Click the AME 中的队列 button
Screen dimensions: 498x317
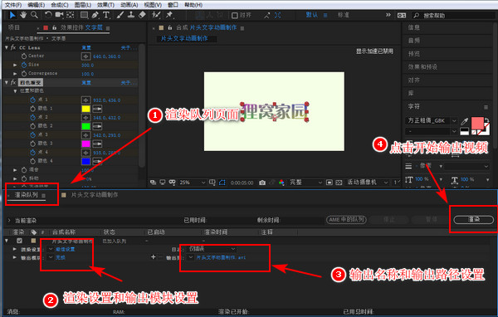pos(346,219)
